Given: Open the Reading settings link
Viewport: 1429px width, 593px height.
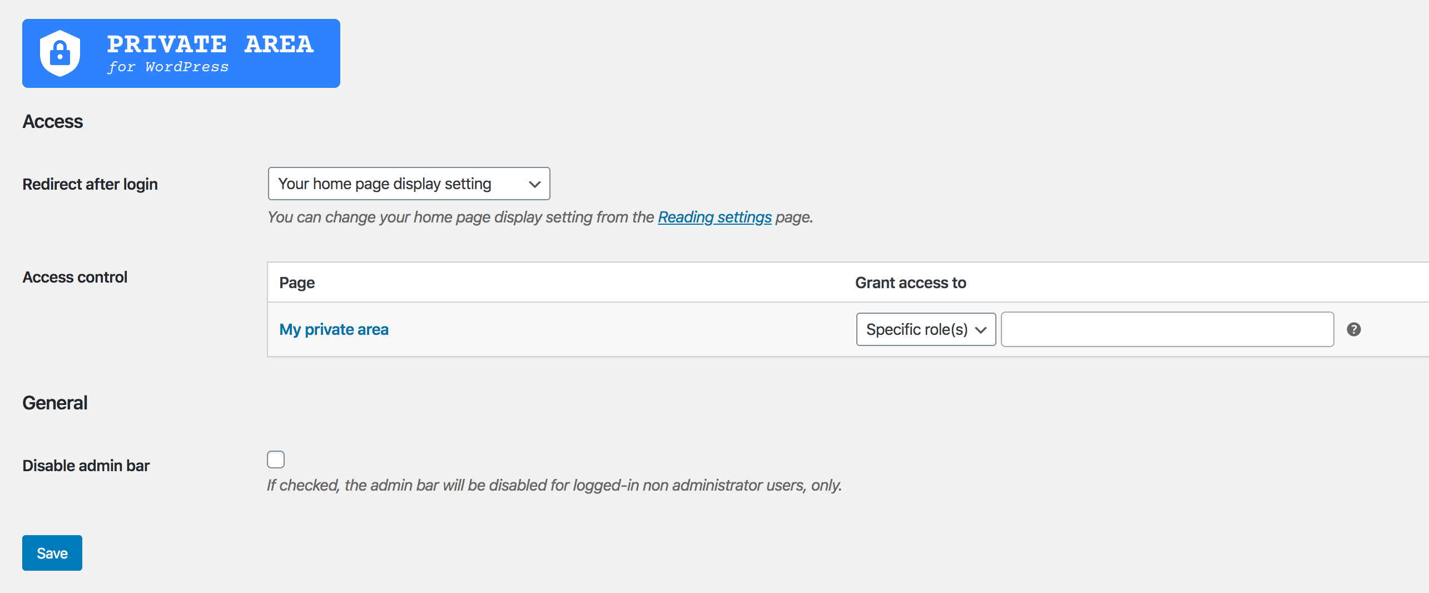Looking at the screenshot, I should pyautogui.click(x=714, y=217).
